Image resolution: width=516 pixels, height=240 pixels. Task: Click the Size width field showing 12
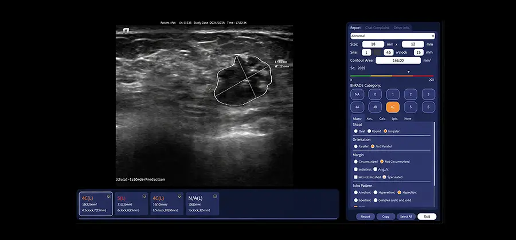pos(413,44)
